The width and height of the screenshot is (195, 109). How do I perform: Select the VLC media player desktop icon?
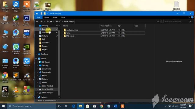tap(16, 91)
